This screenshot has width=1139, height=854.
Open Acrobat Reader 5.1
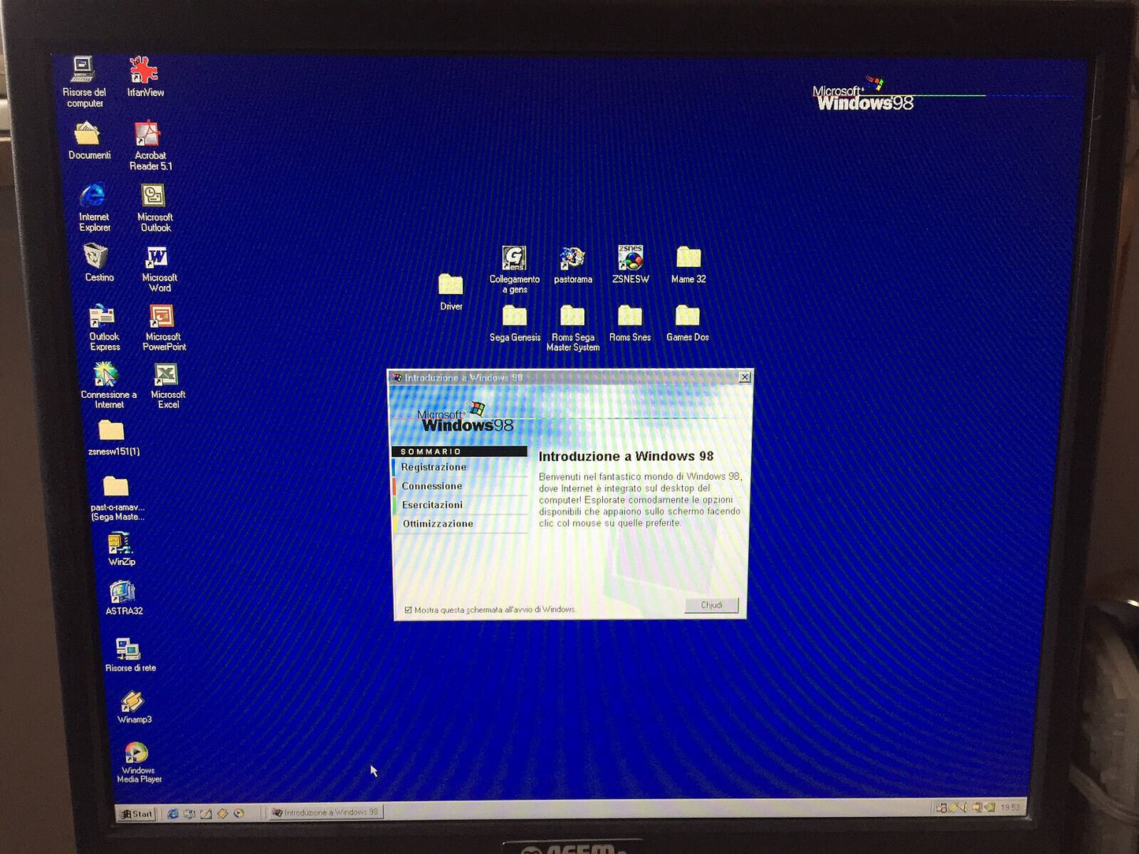pos(148,134)
